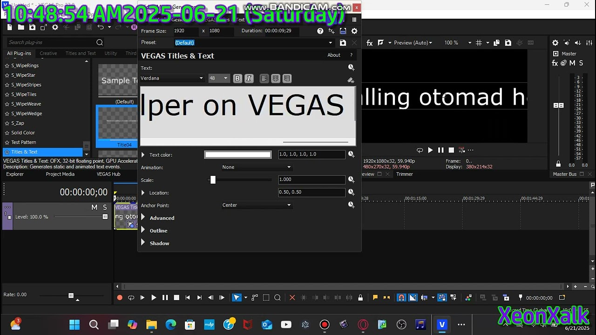Toggle the preview grid overlay icon

[479, 43]
